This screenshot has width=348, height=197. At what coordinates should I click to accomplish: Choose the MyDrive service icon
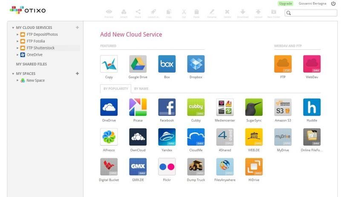[x=283, y=137]
